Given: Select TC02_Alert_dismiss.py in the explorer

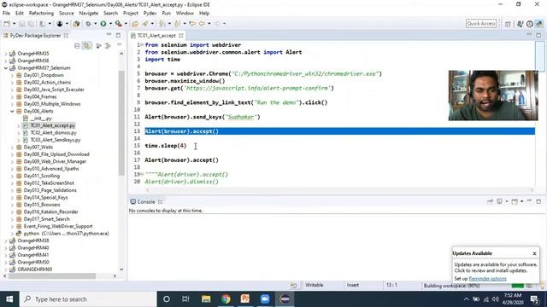Looking at the screenshot, I should pyautogui.click(x=53, y=133).
